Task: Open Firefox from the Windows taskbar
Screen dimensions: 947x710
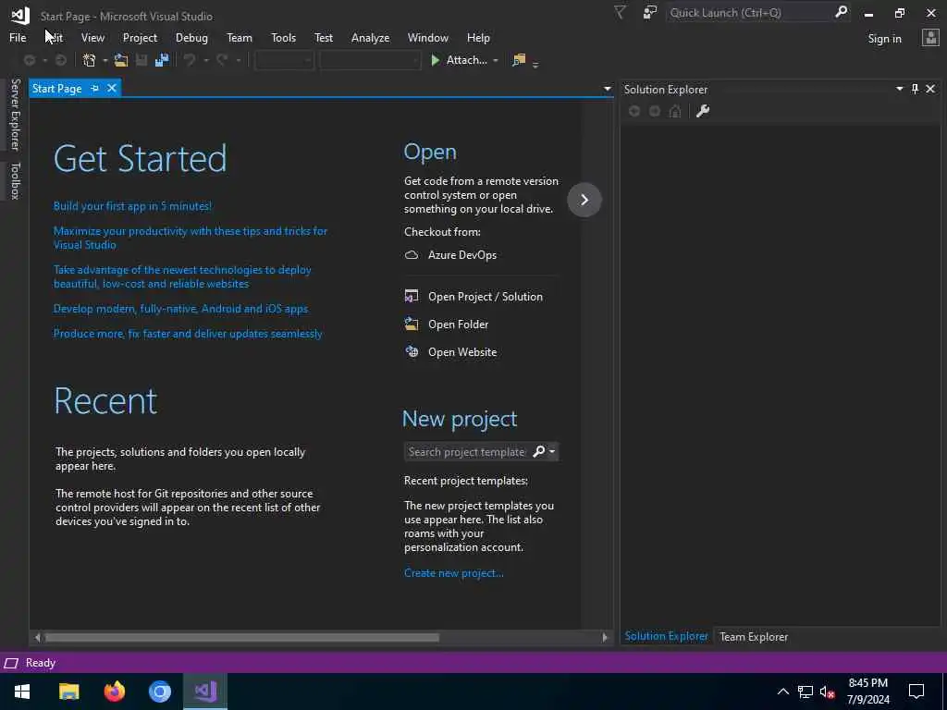Action: pyautogui.click(x=114, y=692)
